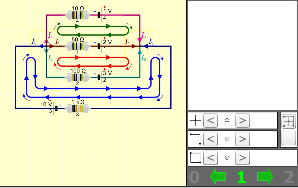298x188 pixels.
Task: Go to next node with right chevron
Action: pos(242,120)
